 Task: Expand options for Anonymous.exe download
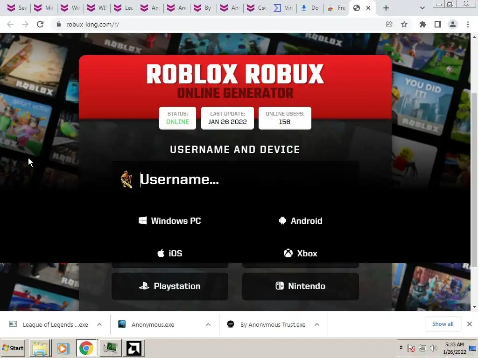click(x=208, y=324)
